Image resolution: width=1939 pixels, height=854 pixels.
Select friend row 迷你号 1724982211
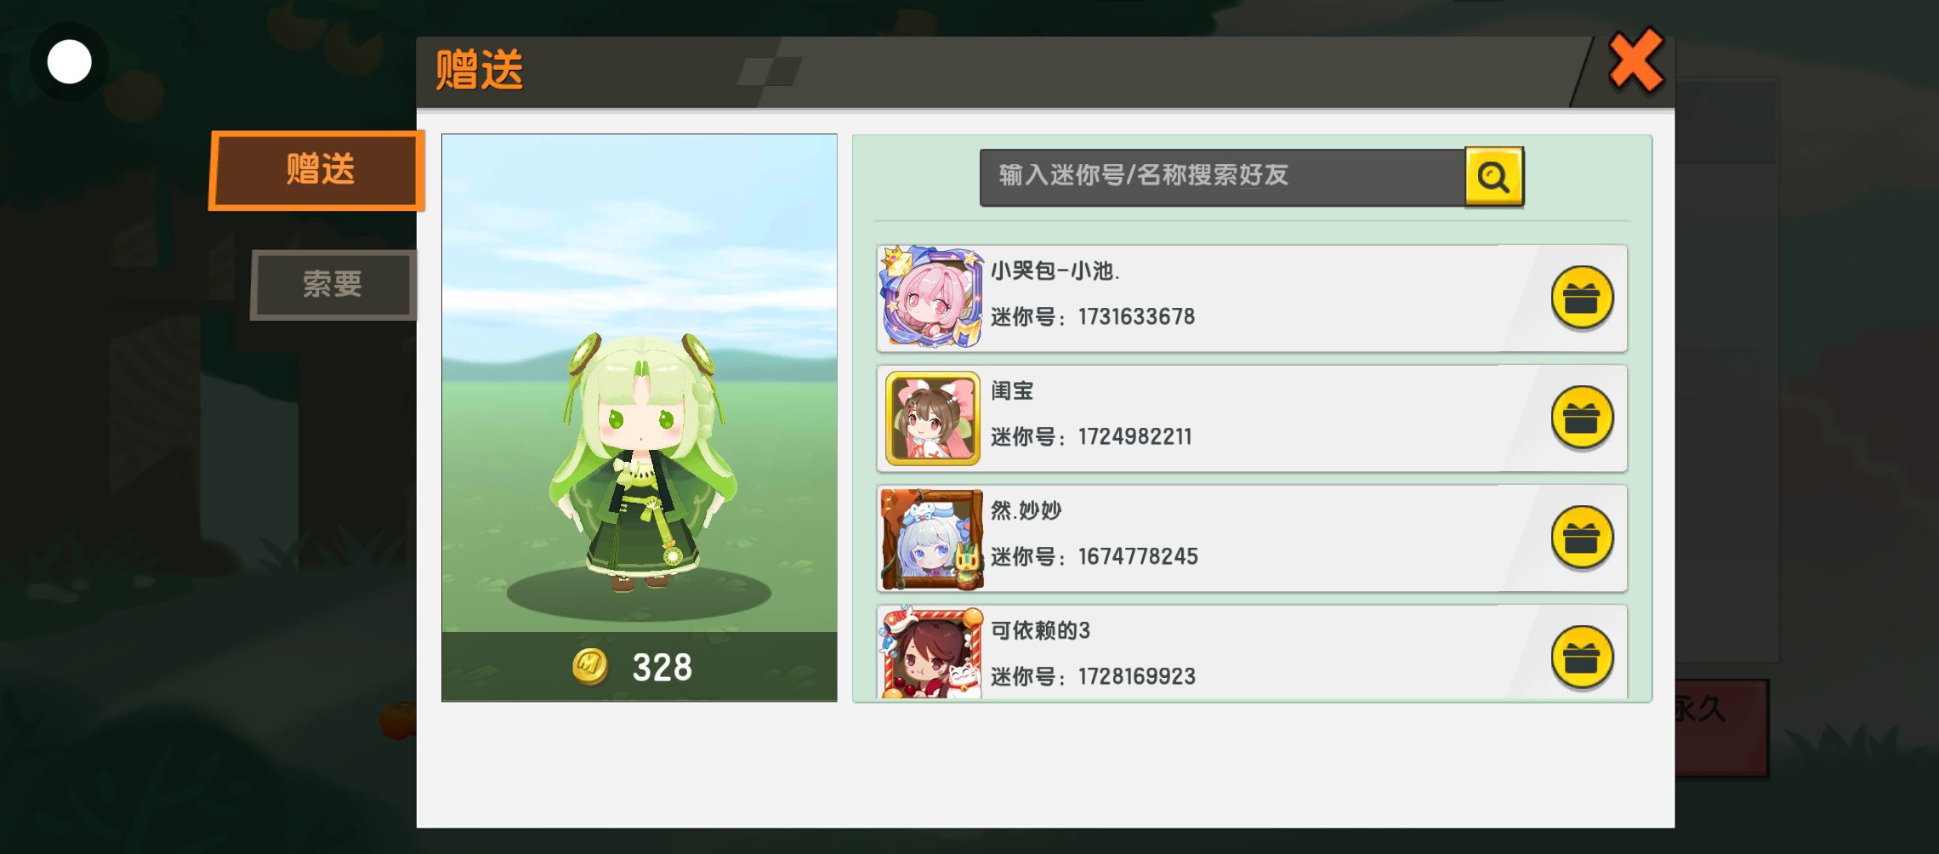coord(1251,418)
